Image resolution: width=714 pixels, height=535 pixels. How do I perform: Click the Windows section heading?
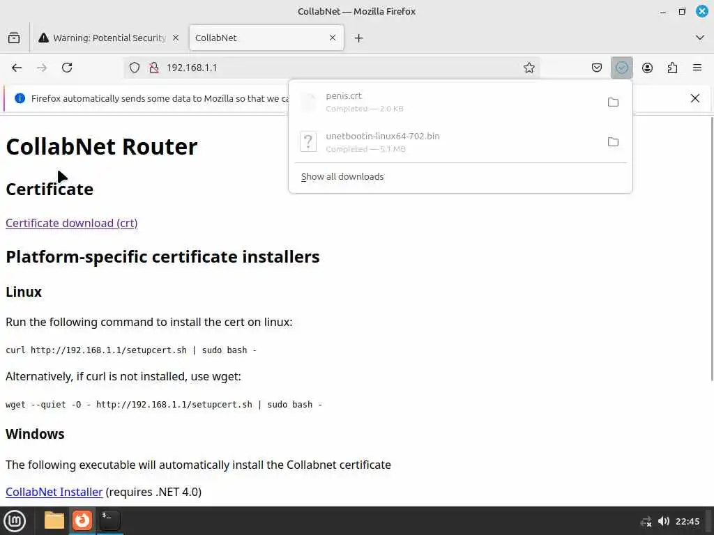[x=35, y=434]
